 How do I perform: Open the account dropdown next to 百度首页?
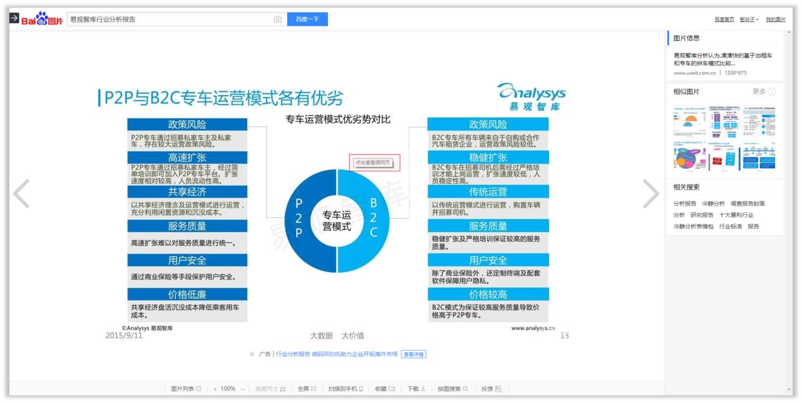[x=748, y=19]
